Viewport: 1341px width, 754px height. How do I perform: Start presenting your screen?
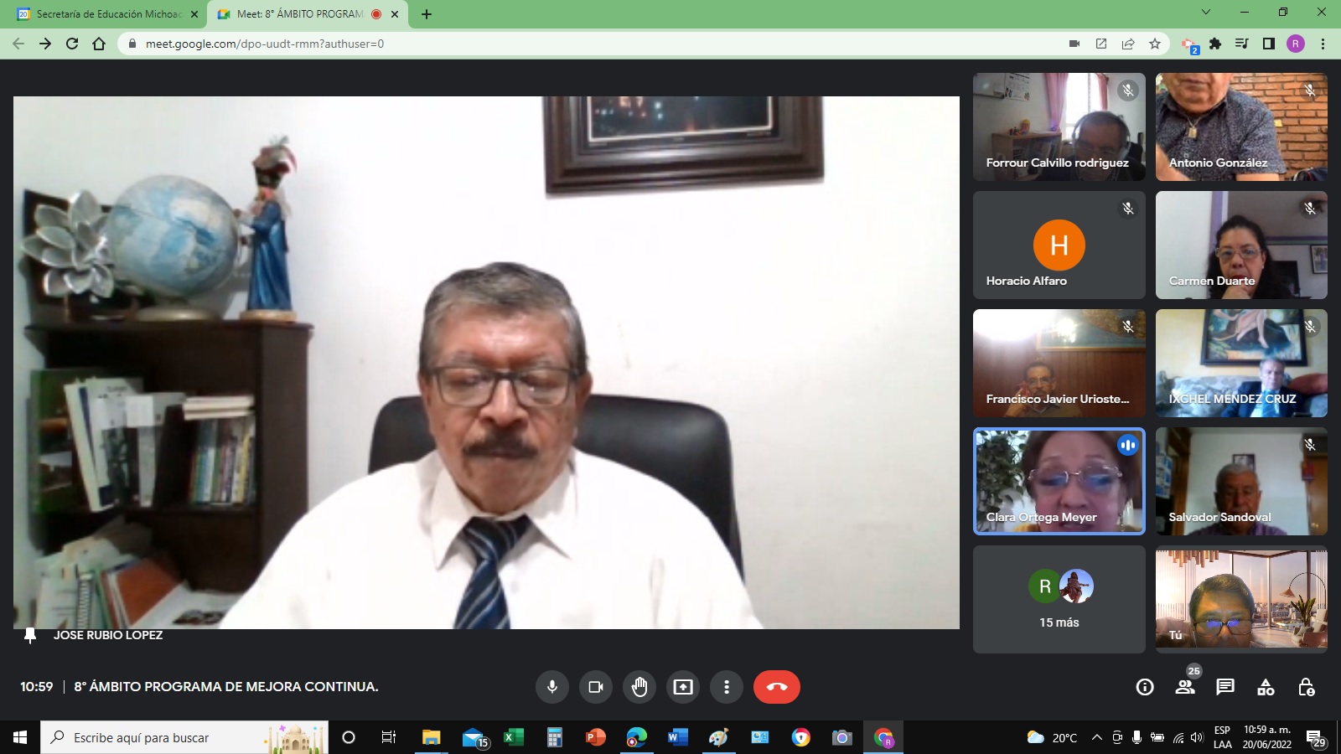pyautogui.click(x=683, y=687)
